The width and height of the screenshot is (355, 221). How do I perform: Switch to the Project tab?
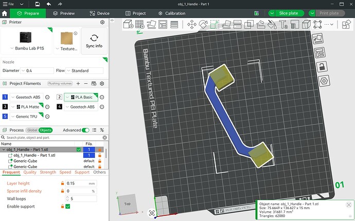coord(135,13)
